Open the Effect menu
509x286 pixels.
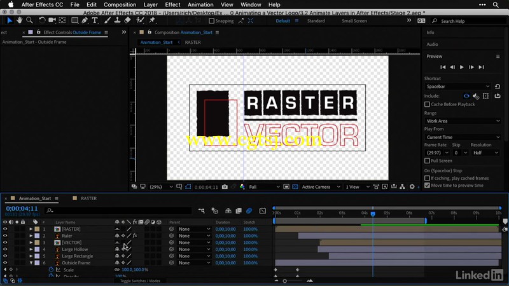[172, 4]
